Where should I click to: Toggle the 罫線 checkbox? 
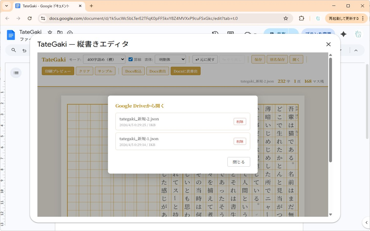tap(131, 59)
